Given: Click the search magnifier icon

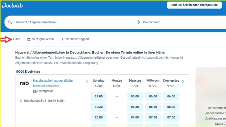Looking at the screenshot, I should [10, 22].
